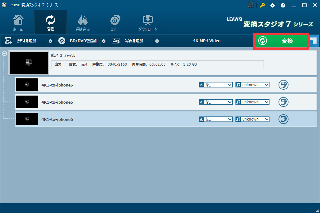The height and width of the screenshot is (213, 320).
Task: Open the help question mark icon
Action: point(283,5)
